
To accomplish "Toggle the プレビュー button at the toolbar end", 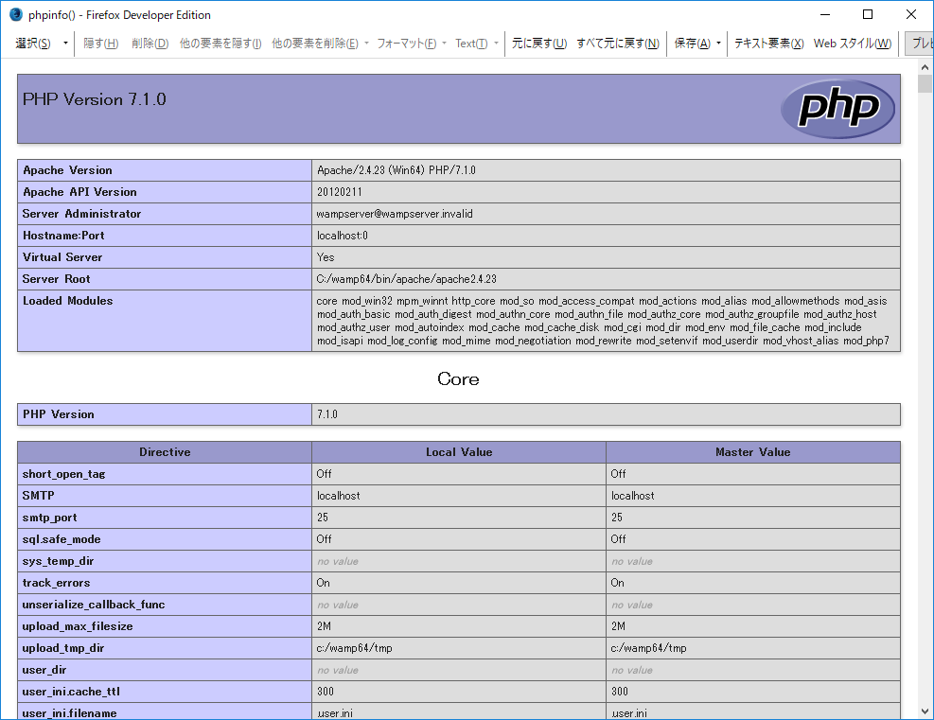I will coord(922,44).
